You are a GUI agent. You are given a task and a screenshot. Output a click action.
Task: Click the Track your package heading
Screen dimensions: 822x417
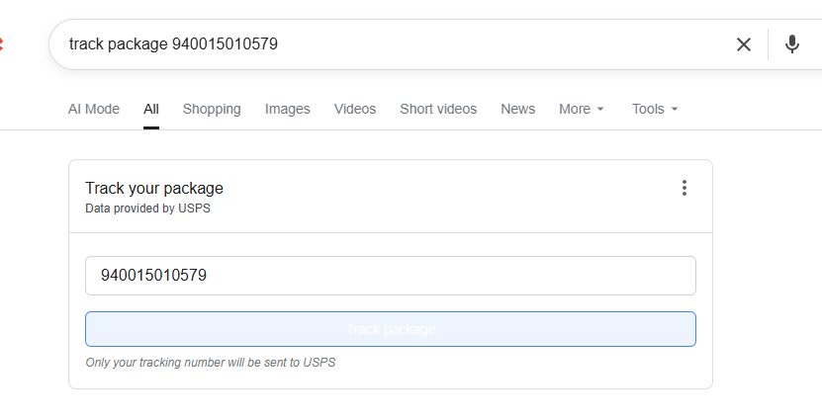pyautogui.click(x=154, y=188)
